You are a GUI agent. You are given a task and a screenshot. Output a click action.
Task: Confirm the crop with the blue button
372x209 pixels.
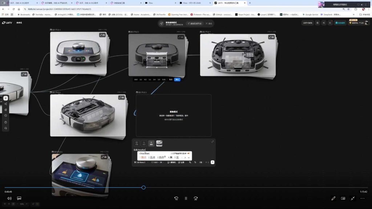pyautogui.click(x=177, y=79)
